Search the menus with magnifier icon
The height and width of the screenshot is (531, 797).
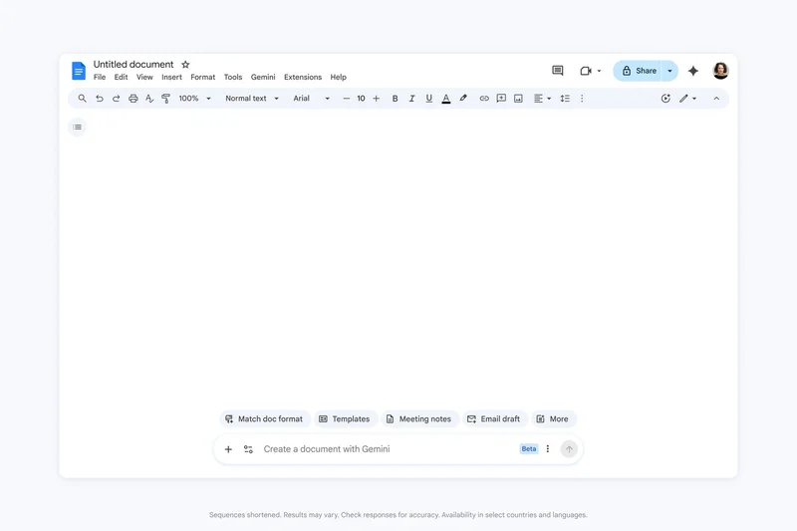[82, 99]
